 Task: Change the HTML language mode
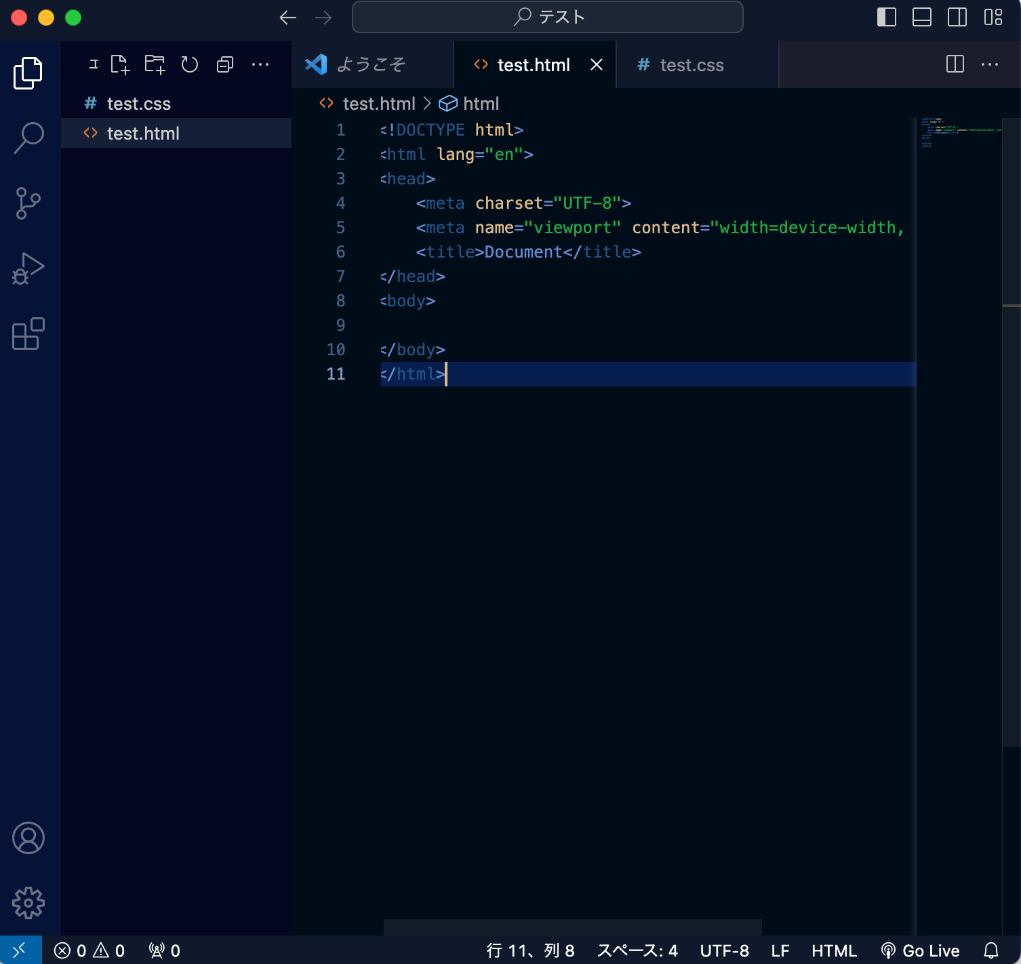pyautogui.click(x=834, y=950)
